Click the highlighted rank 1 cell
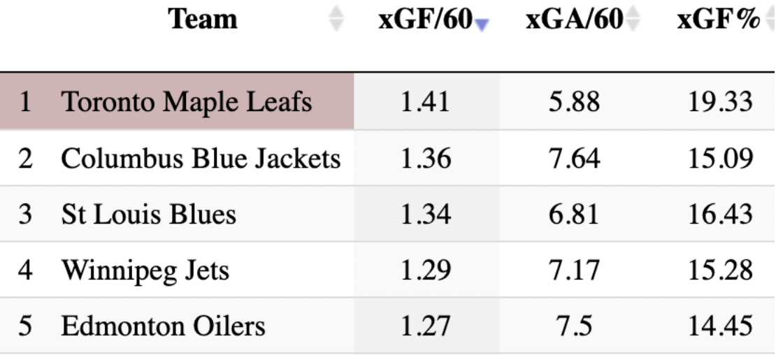This screenshot has width=776, height=355. pos(25,103)
